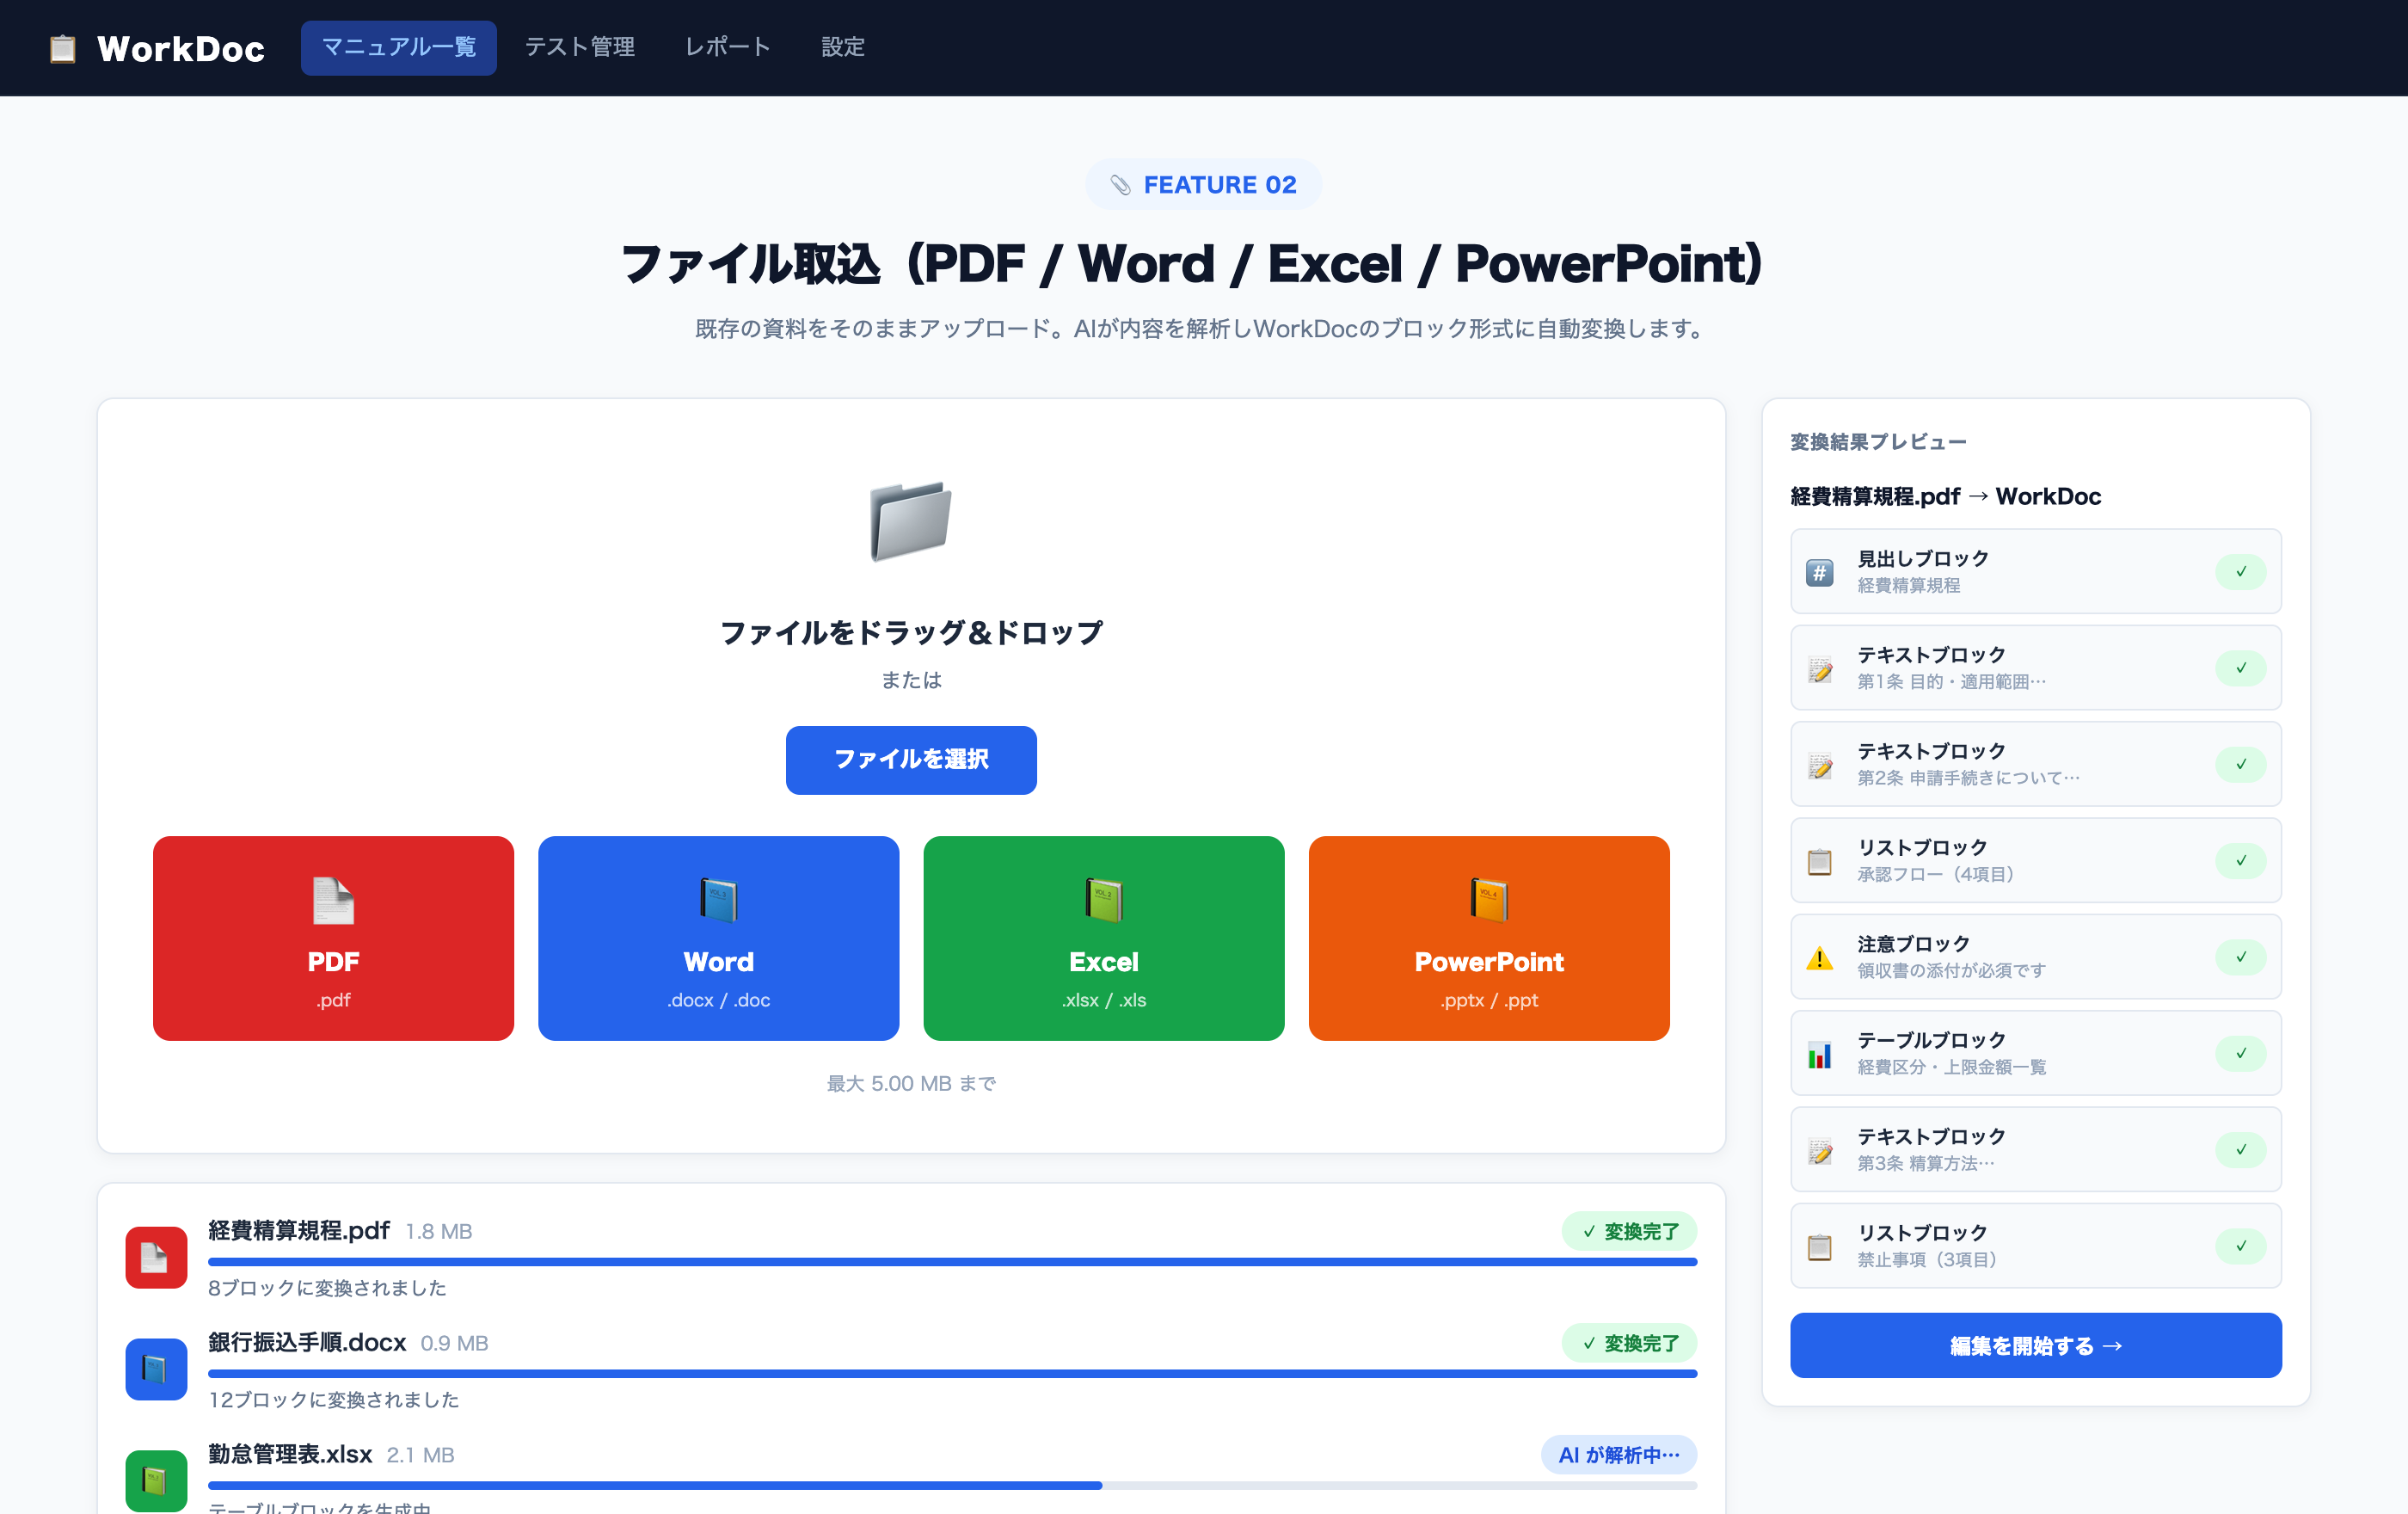Click check badge on 第1条 テキストブロック
Screen dimensions: 2408x1514
point(2241,668)
